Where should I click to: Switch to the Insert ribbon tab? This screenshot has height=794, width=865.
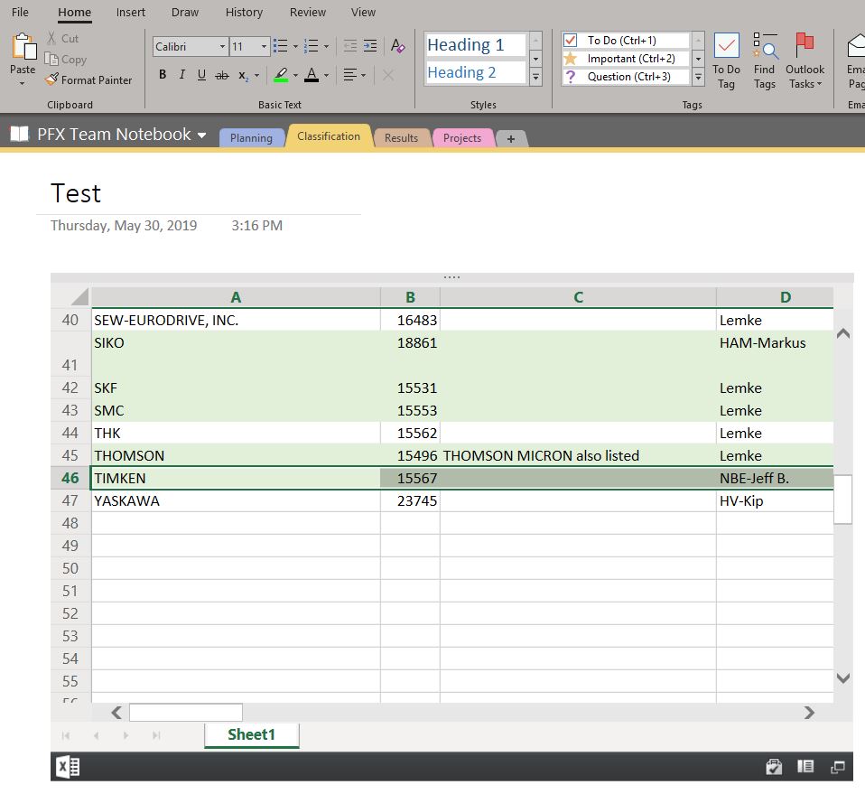click(x=131, y=12)
